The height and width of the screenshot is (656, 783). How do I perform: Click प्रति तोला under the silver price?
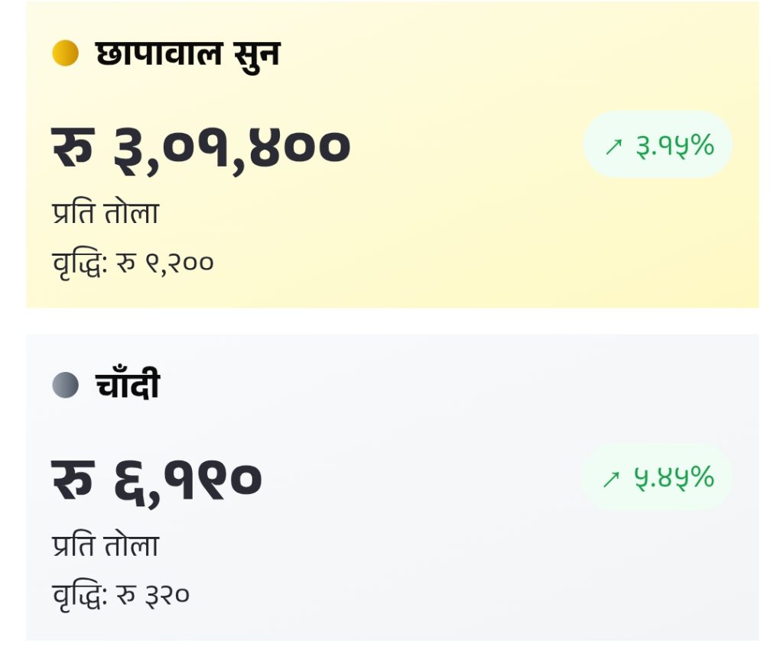pos(106,546)
